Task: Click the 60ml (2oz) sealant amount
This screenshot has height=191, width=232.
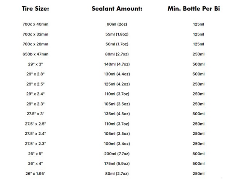Action: point(117,24)
